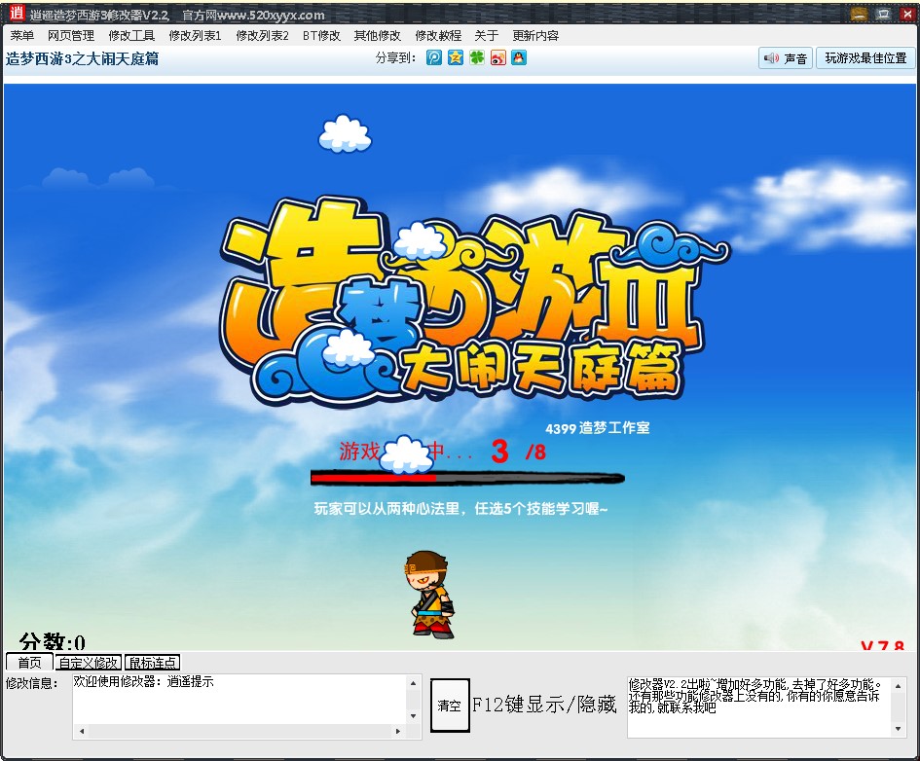
Task: Click right arrow of message box scrollbar
Action: tap(398, 731)
